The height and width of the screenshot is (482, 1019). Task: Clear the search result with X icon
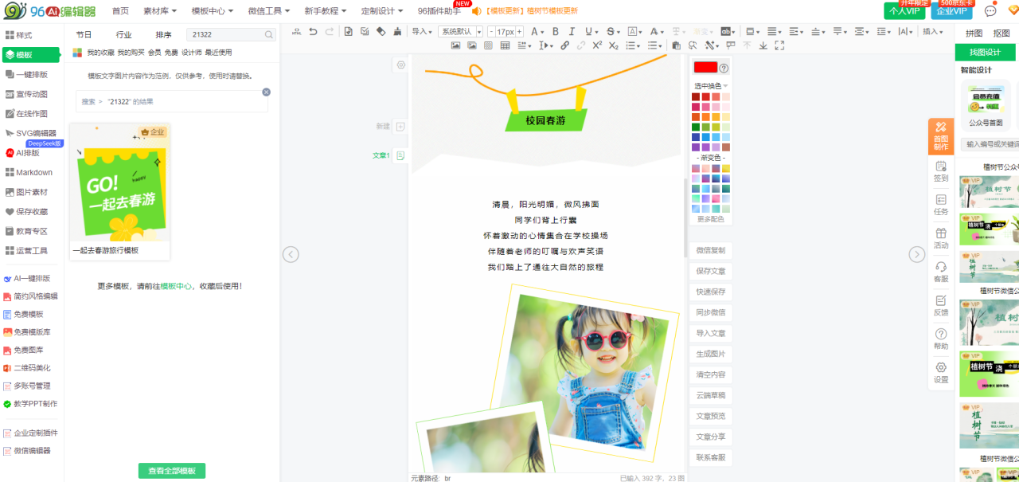pyautogui.click(x=266, y=92)
